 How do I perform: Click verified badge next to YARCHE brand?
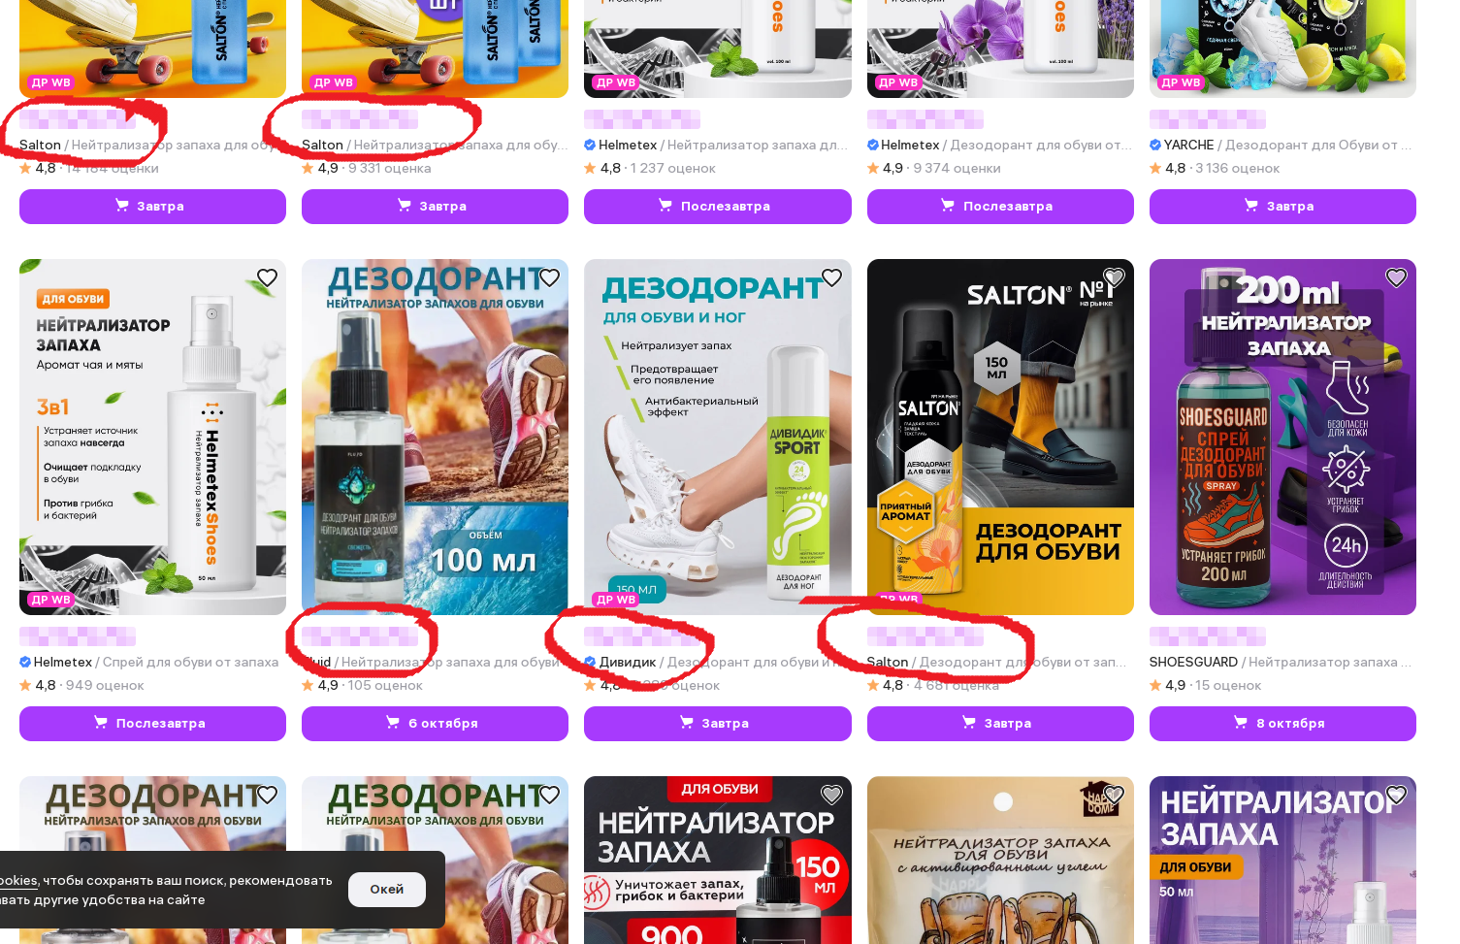(x=1155, y=145)
